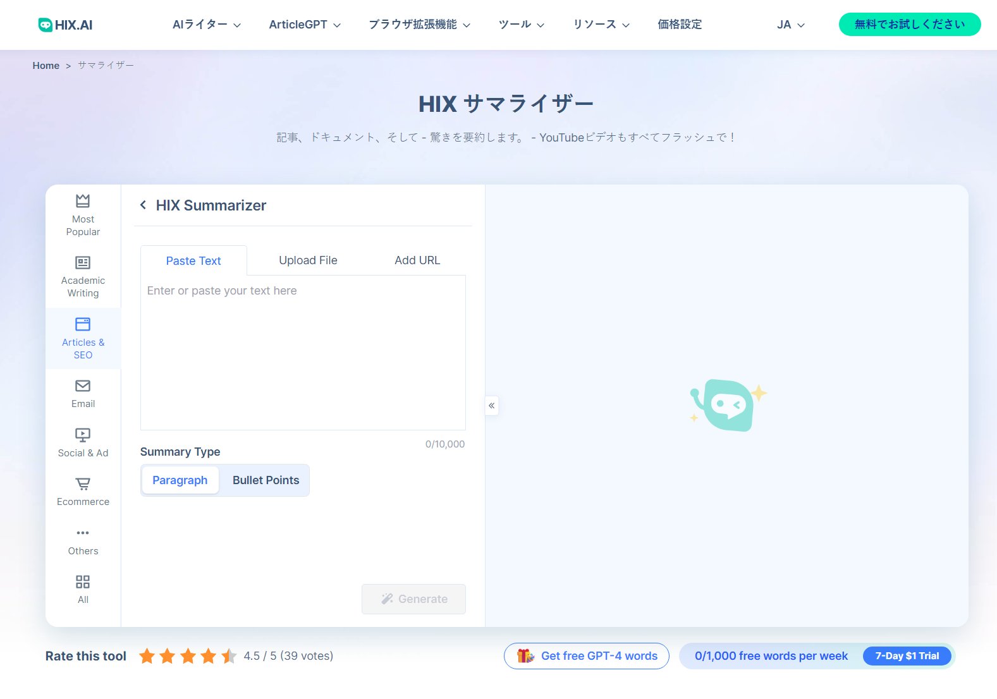Screen dimensions: 997x699
Task: Click the 4.5 / 5 (39 votes) rating text
Action: pos(288,656)
